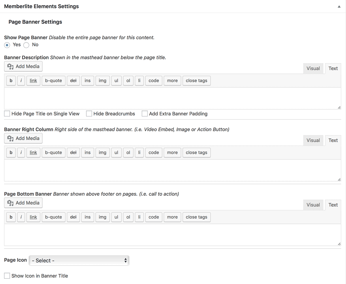Click b-quote button in Banner Right Column toolbar
The height and width of the screenshot is (284, 346).
54,153
